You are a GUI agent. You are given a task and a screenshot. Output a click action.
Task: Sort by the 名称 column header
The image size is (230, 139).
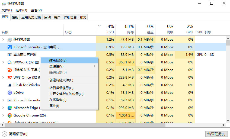32,30
